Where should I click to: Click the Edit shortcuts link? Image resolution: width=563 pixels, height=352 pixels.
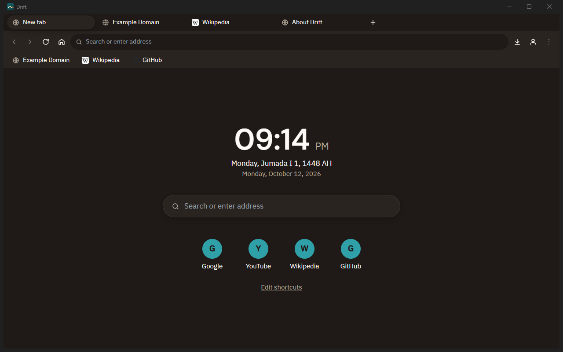(x=281, y=287)
